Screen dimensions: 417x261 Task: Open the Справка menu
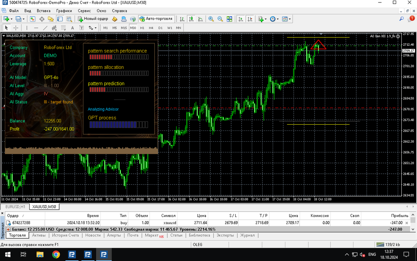(x=120, y=11)
